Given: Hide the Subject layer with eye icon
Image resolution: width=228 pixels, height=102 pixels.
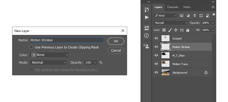Looking at the screenshot, I should pyautogui.click(x=156, y=38).
